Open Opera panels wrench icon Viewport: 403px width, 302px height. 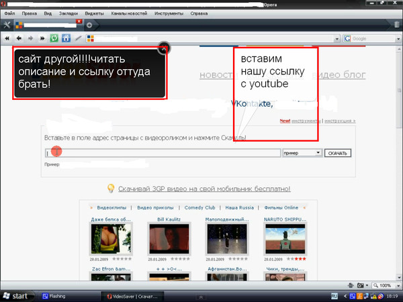[x=7, y=25]
